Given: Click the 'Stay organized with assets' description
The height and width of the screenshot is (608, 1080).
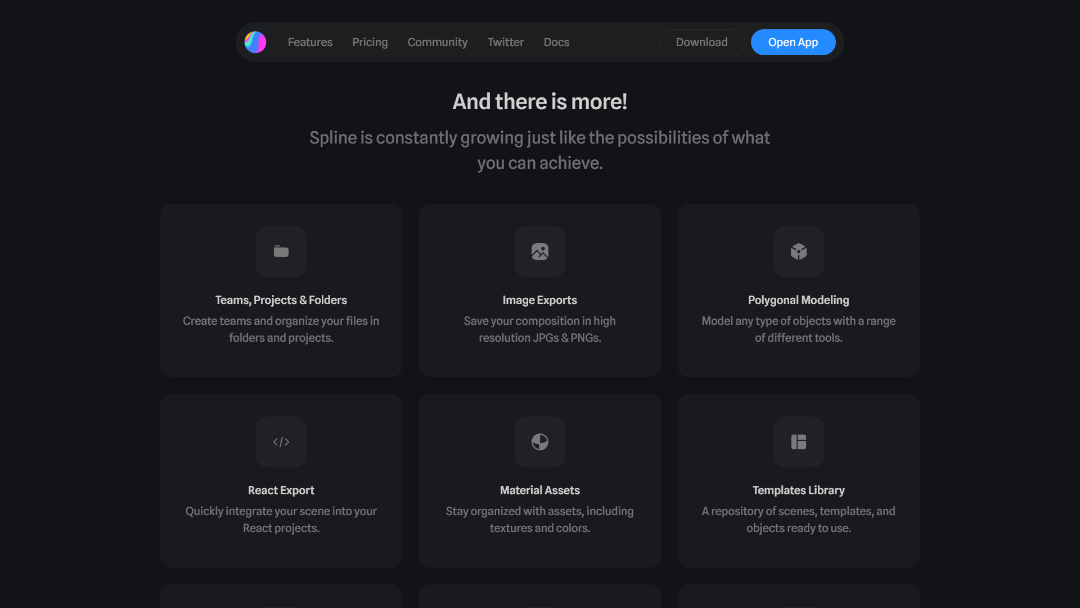Looking at the screenshot, I should coord(540,520).
